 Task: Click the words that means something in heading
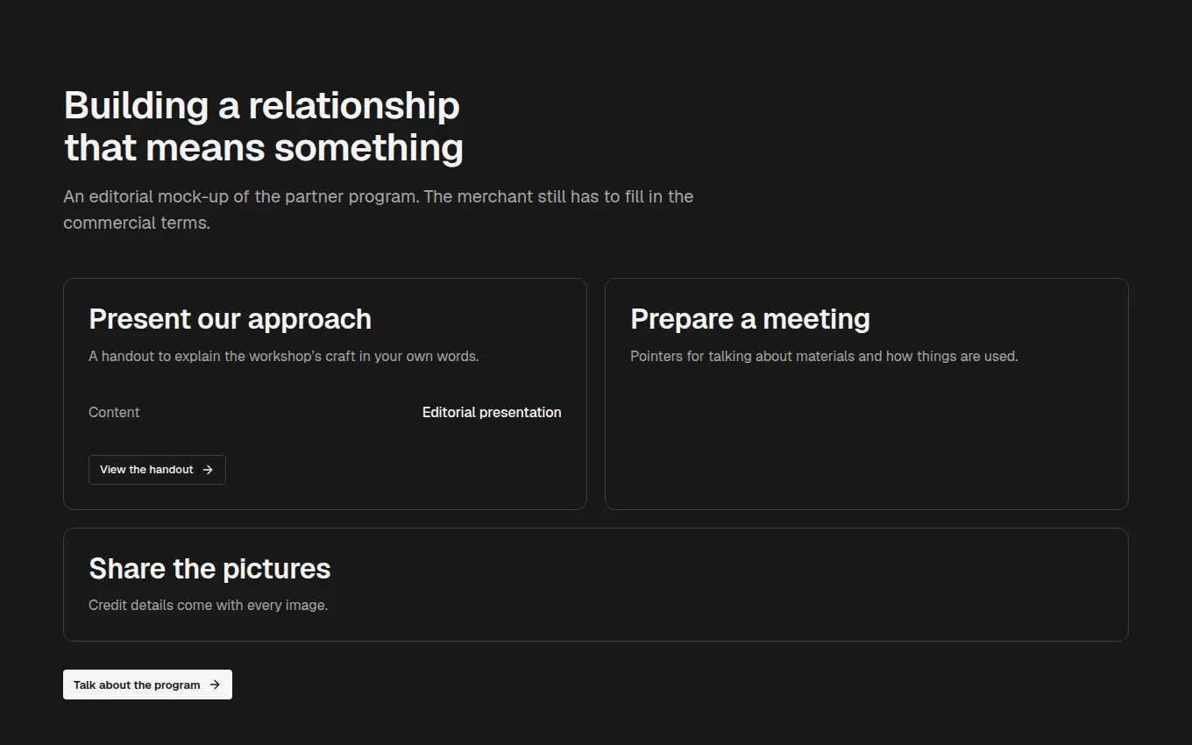pyautogui.click(x=264, y=147)
